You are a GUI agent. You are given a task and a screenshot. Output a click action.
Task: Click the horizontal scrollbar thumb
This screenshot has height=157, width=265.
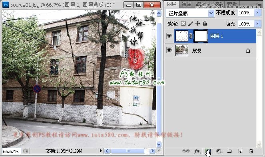(128, 151)
